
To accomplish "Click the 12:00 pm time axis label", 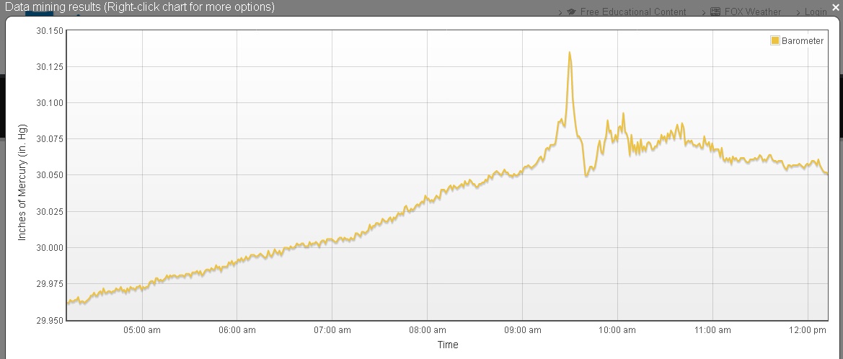I will (808, 330).
